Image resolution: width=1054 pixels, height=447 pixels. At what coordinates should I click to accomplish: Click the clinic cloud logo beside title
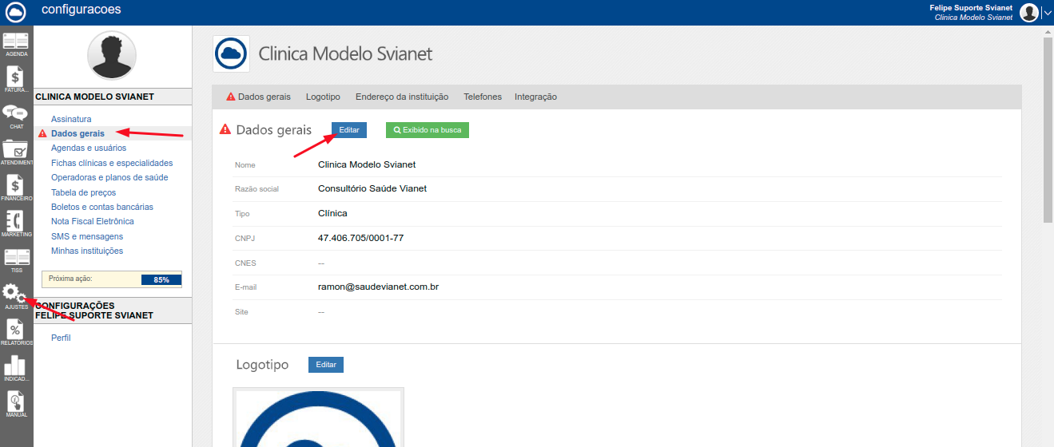pyautogui.click(x=232, y=53)
